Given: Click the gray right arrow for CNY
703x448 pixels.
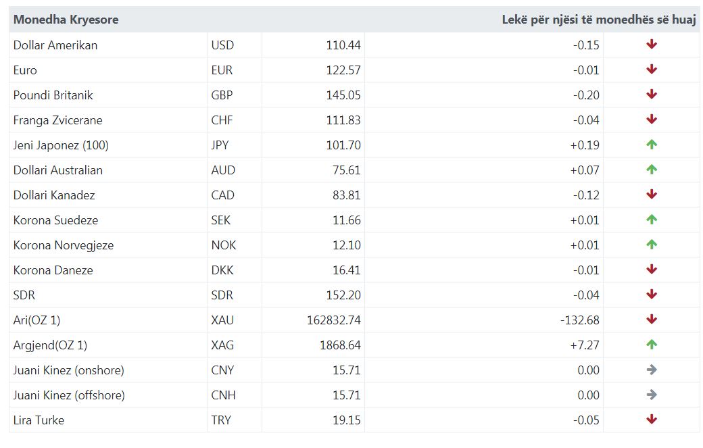Looking at the screenshot, I should [x=652, y=370].
